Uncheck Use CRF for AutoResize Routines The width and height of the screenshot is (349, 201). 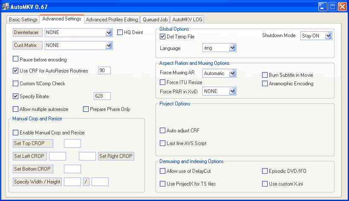point(16,71)
